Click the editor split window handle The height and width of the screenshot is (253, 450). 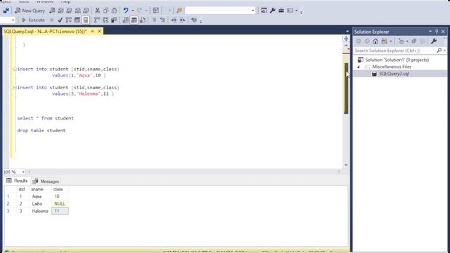(x=346, y=39)
